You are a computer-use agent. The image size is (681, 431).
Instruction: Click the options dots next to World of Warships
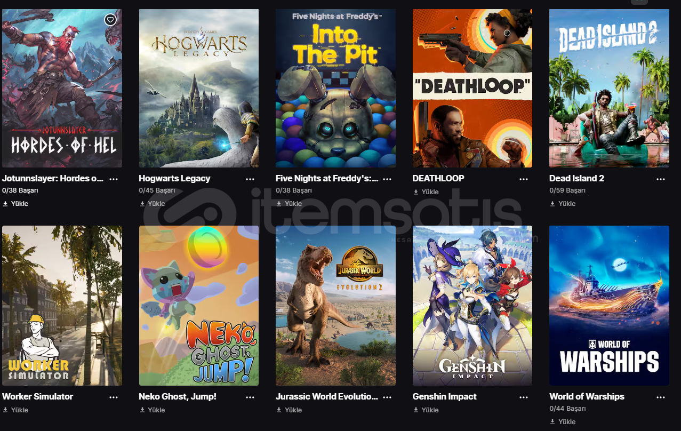coord(661,397)
